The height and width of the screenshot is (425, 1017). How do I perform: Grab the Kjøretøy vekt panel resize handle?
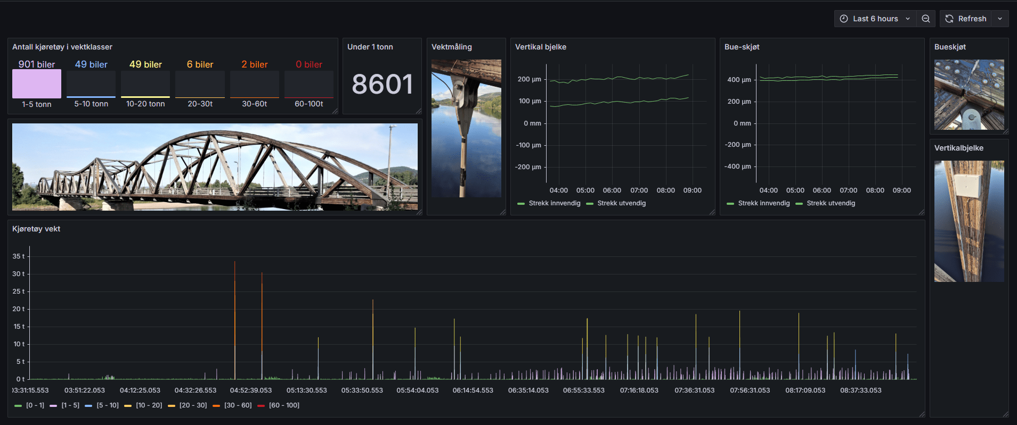coord(922,414)
